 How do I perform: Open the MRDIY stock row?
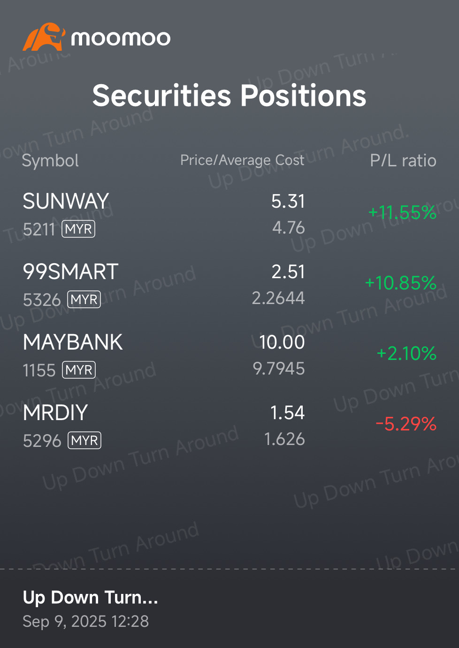(229, 426)
